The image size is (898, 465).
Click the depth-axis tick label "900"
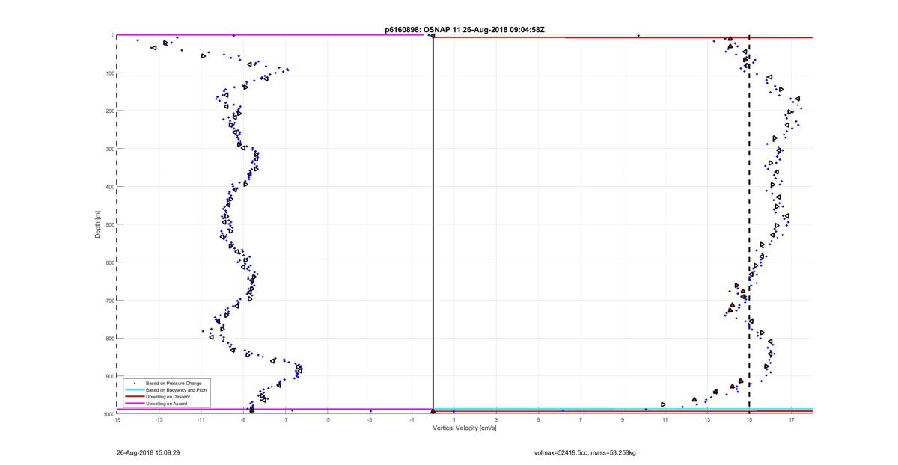[109, 376]
